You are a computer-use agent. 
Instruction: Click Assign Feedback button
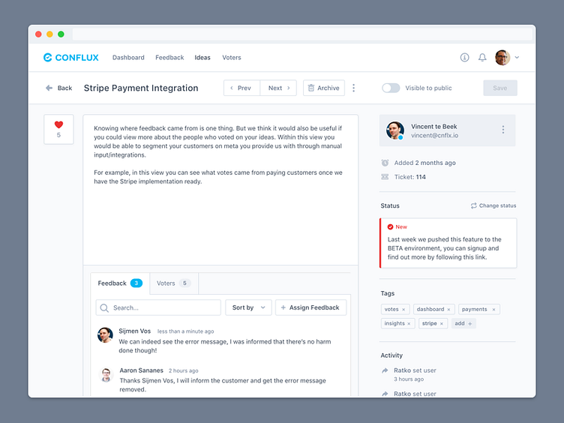pyautogui.click(x=310, y=308)
